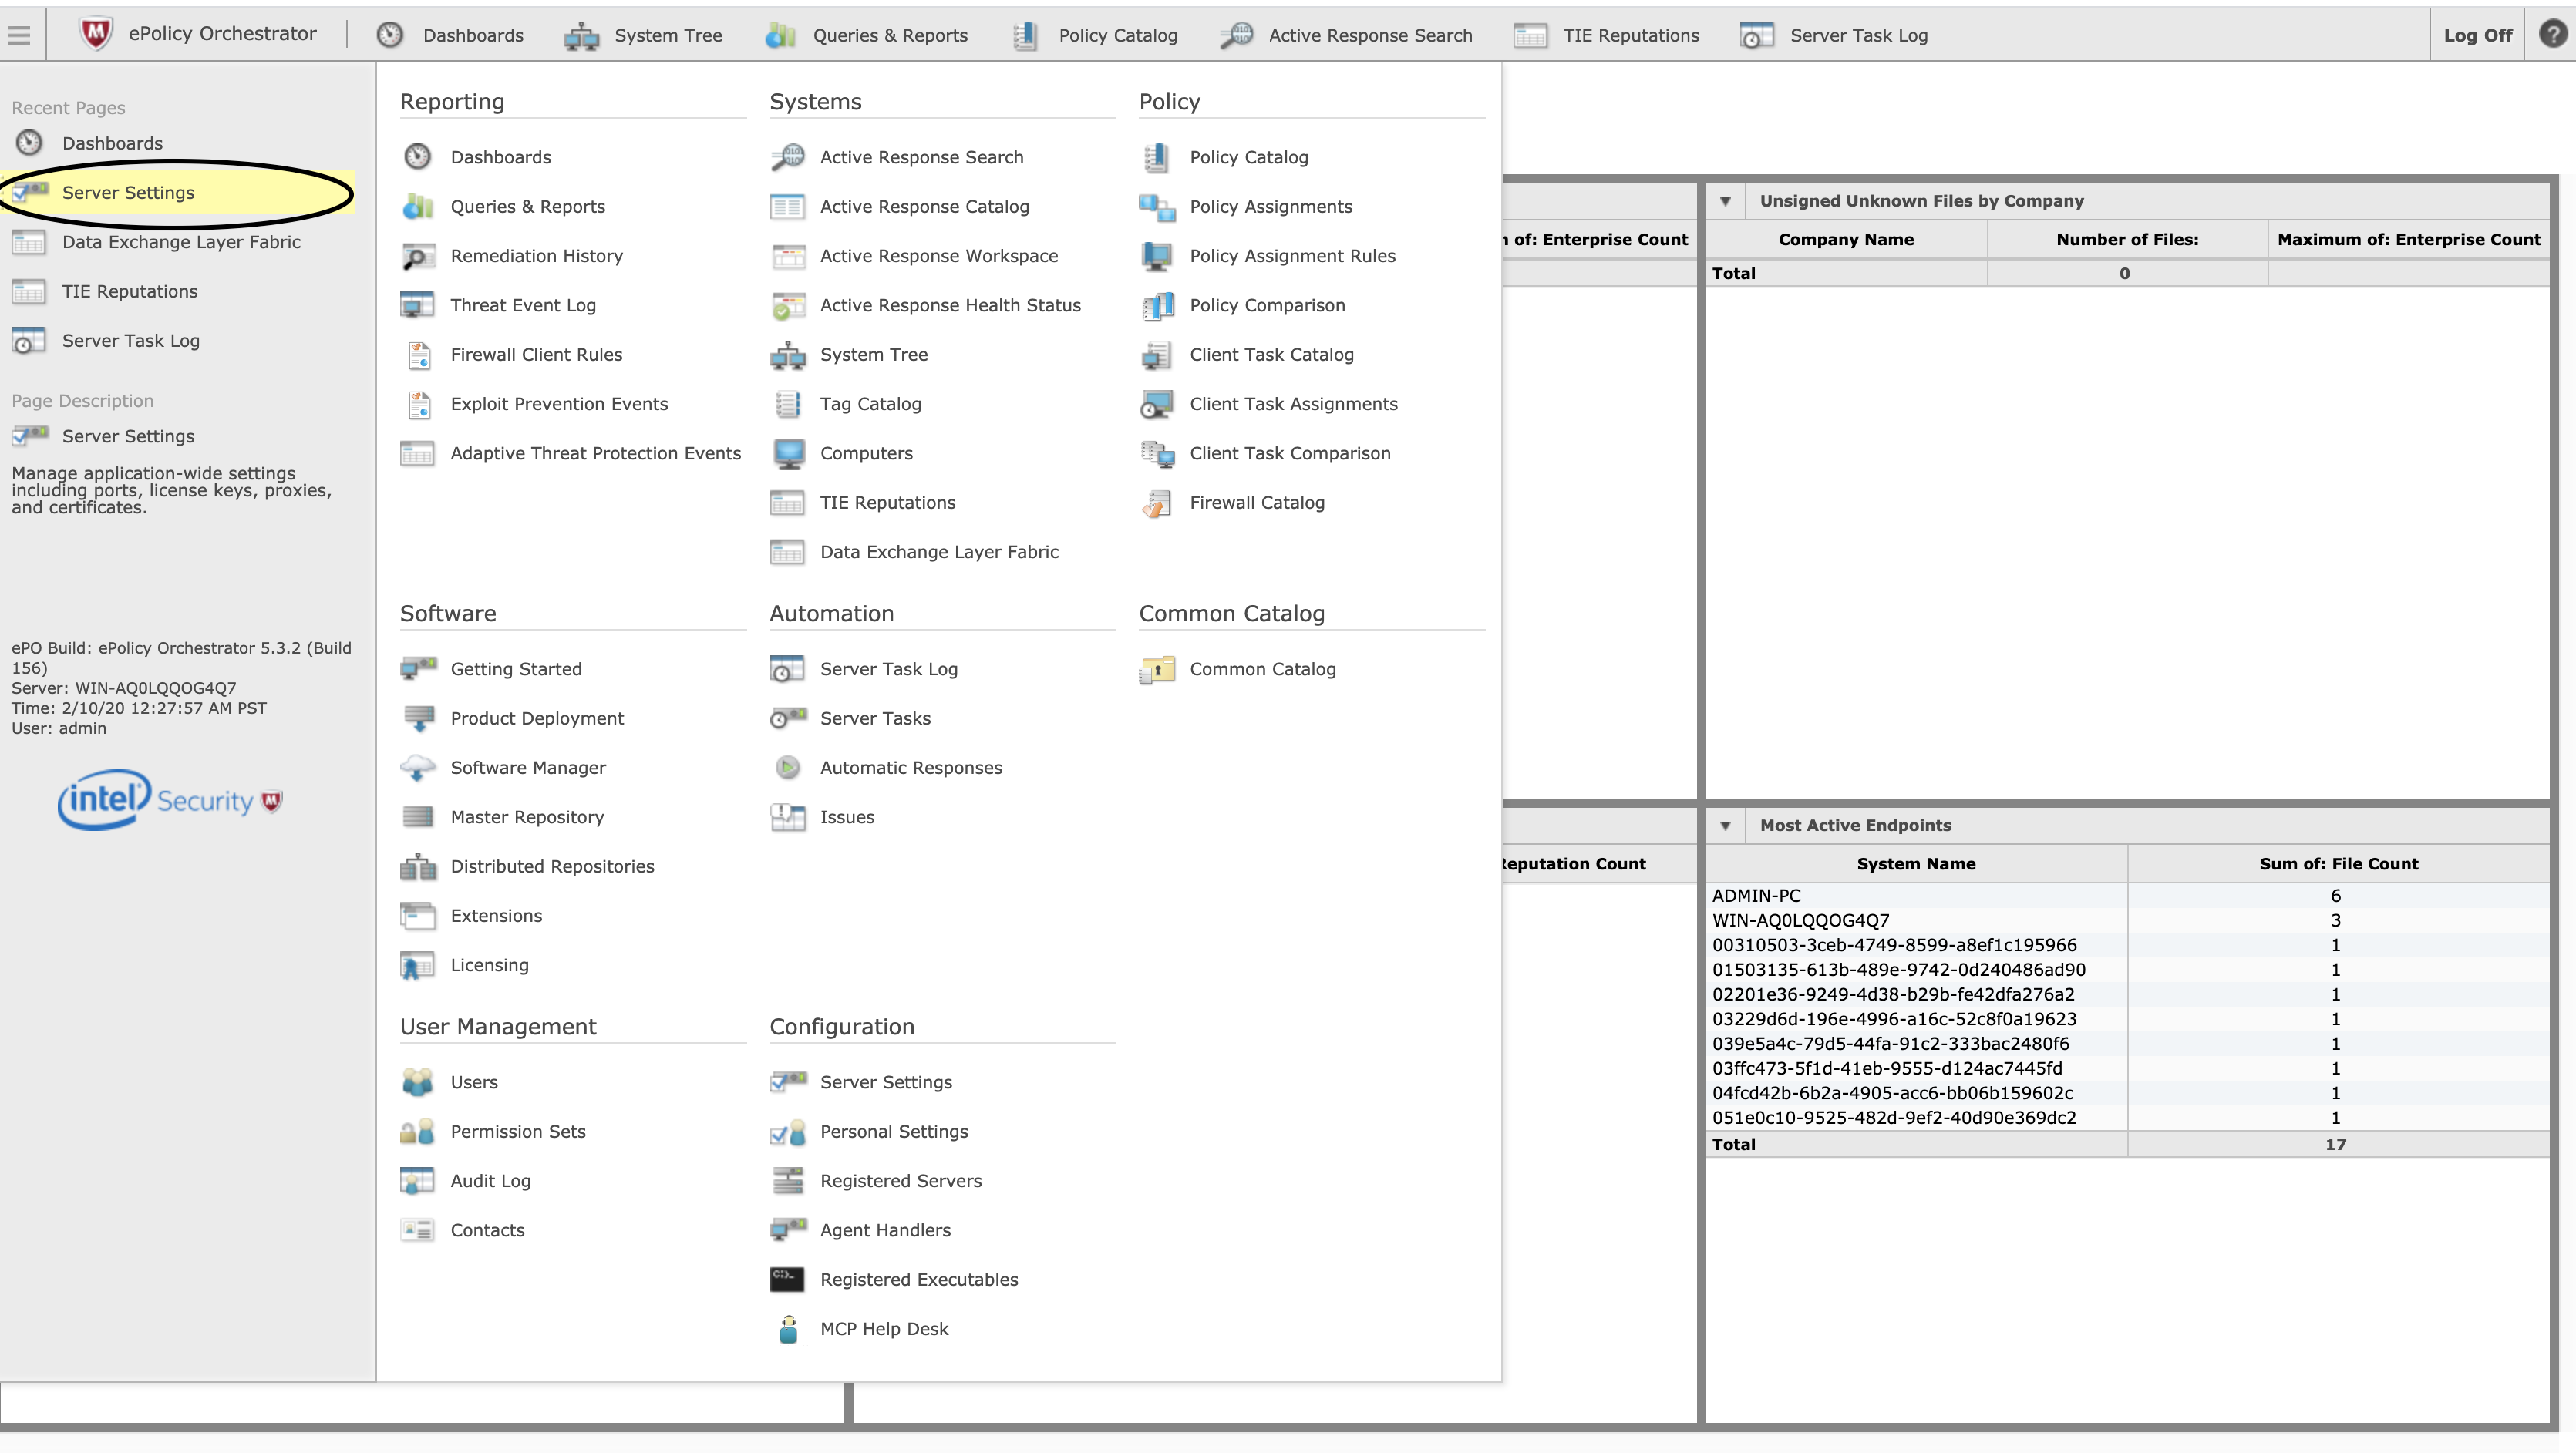This screenshot has width=2576, height=1453.
Task: Select ADMIN-PC row in Most Active Endpoints
Action: point(1756,896)
